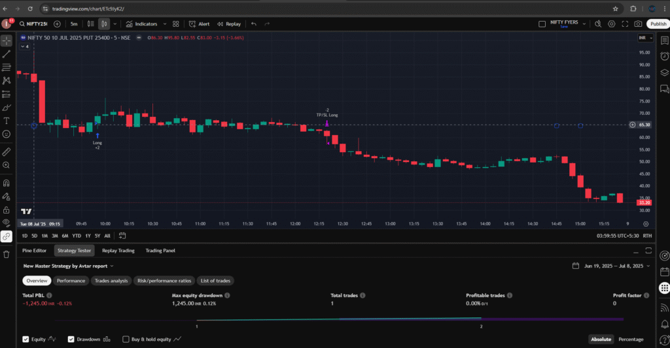670x348 pixels.
Task: Open the object tree layers icon
Action: pyautogui.click(x=665, y=72)
